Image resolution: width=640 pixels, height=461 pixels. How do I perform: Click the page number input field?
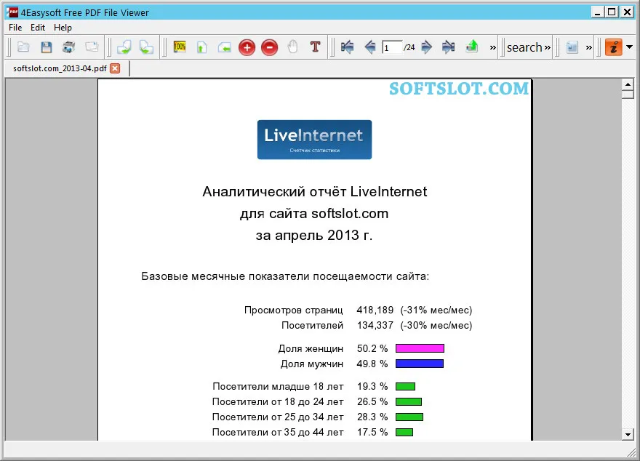392,48
